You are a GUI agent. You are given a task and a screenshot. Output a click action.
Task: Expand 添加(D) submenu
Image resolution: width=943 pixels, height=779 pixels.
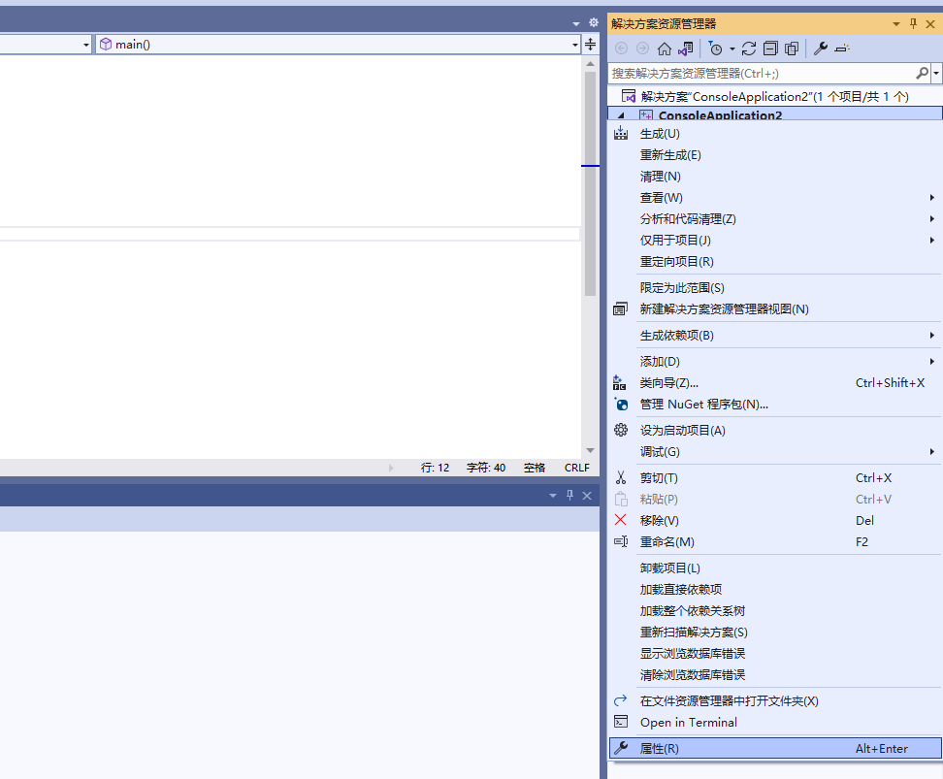coord(775,362)
